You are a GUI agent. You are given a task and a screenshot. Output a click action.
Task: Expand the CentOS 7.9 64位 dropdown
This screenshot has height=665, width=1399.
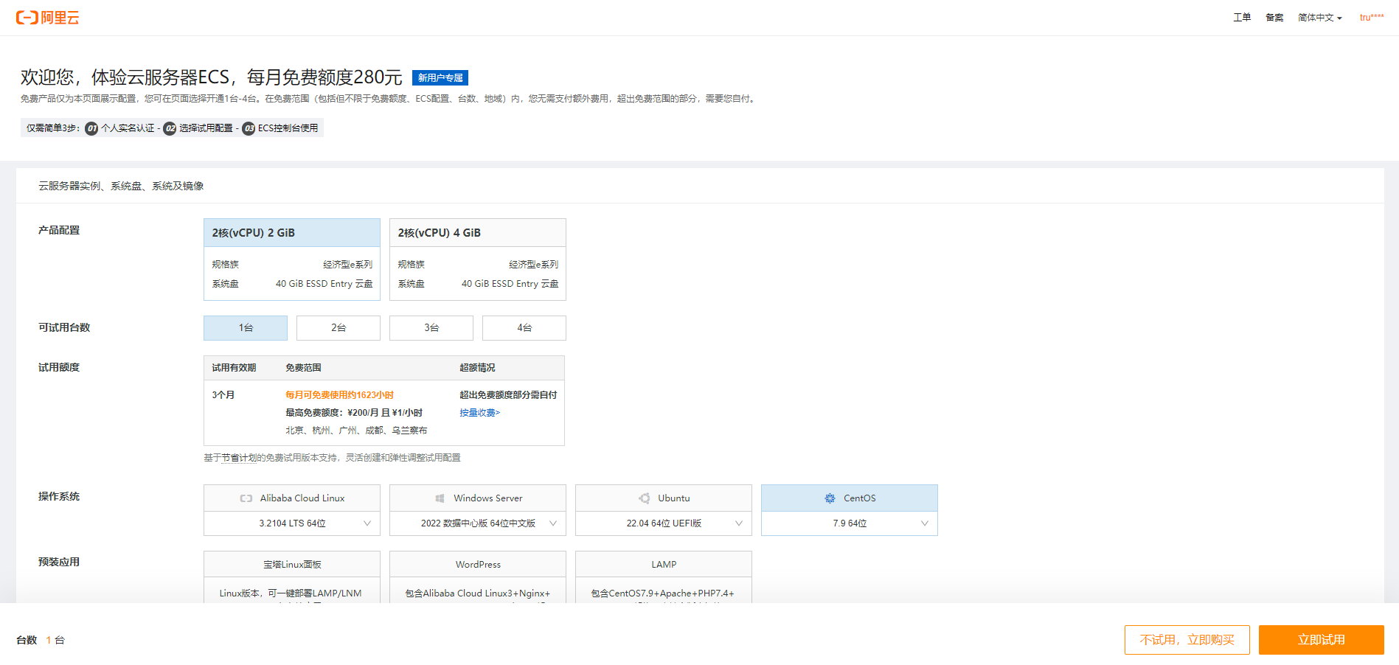pyautogui.click(x=850, y=523)
